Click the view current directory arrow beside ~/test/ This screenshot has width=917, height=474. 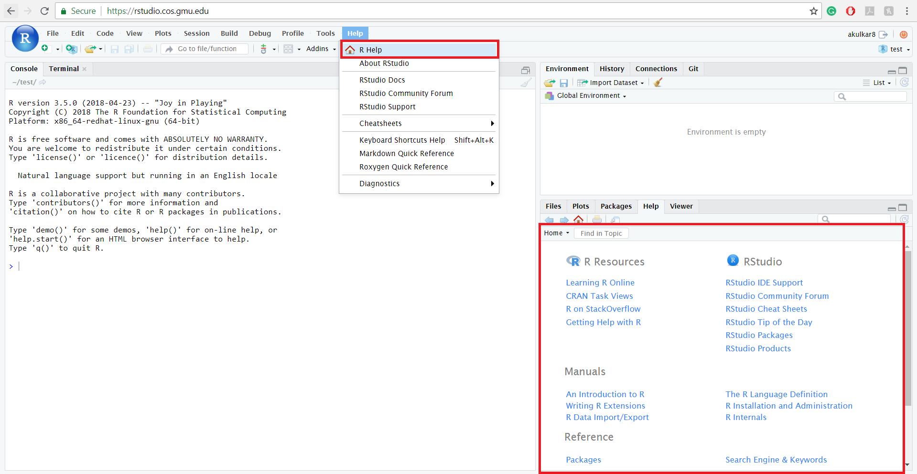[x=43, y=82]
